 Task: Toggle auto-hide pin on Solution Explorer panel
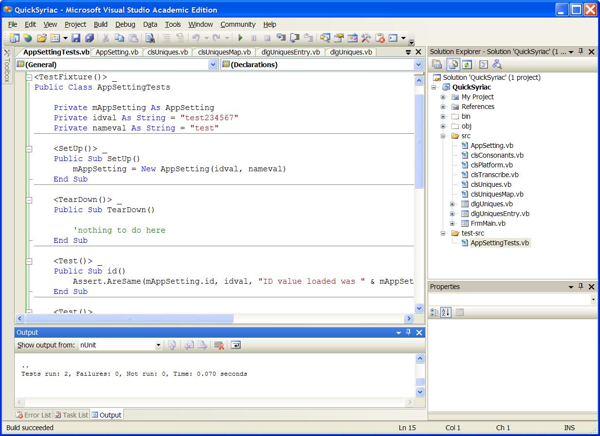(581, 52)
